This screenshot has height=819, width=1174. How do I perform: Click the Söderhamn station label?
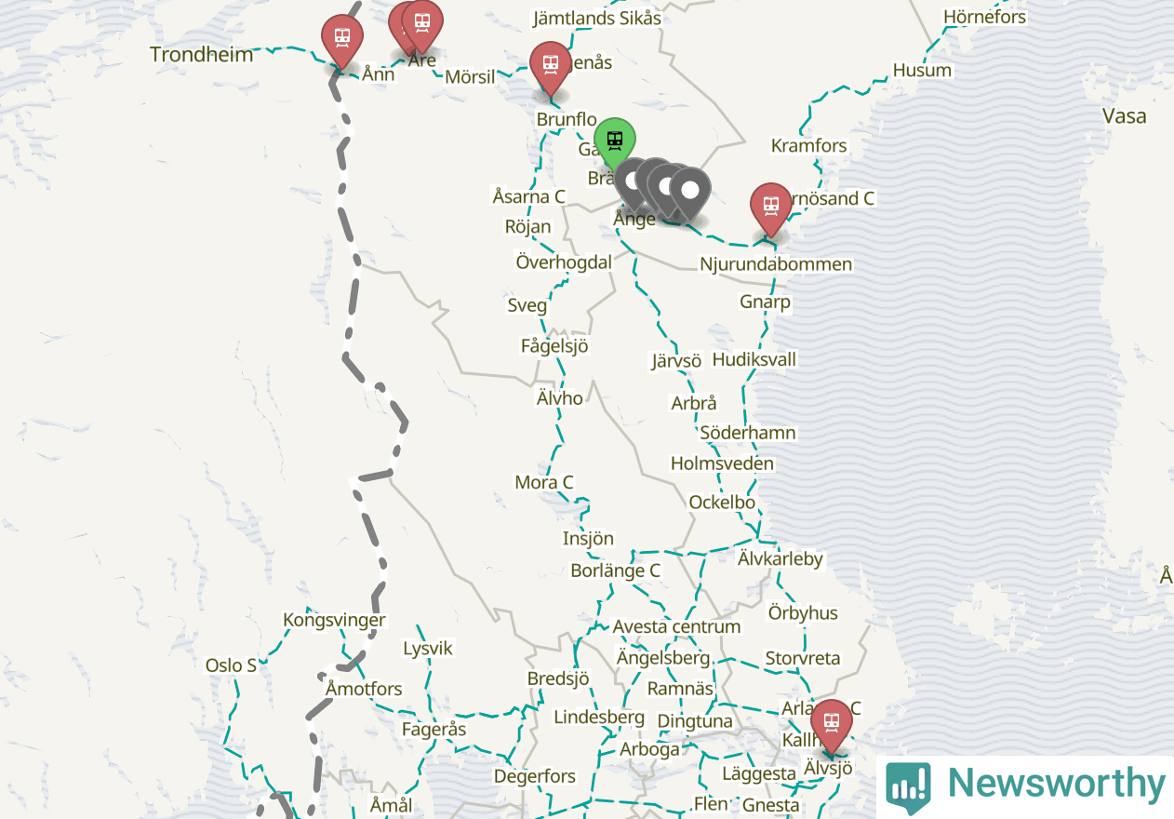pos(748,433)
